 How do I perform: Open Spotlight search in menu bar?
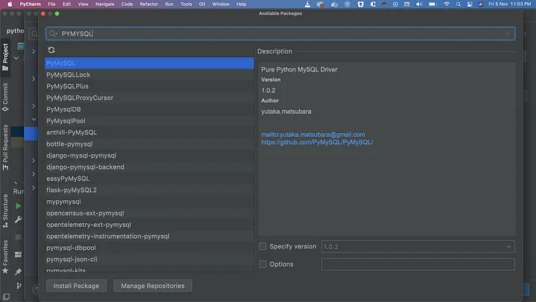coord(459,4)
